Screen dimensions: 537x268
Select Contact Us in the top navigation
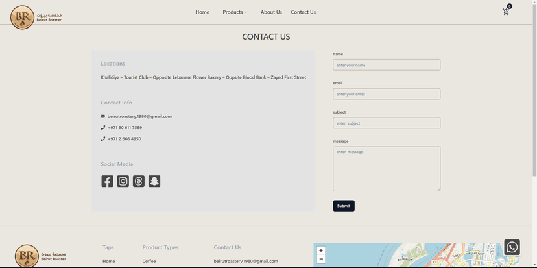tap(303, 12)
